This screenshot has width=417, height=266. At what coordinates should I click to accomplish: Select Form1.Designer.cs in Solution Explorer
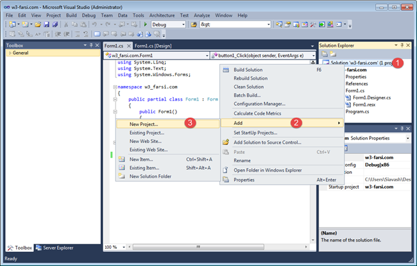point(371,97)
